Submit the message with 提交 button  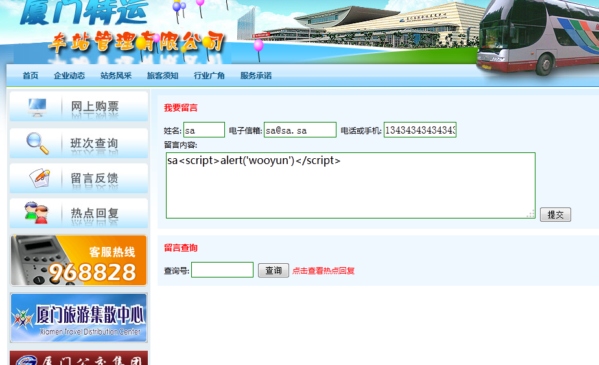556,215
